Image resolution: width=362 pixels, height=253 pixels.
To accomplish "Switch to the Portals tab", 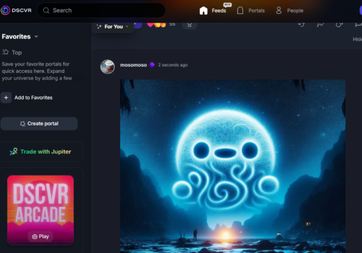I will [x=256, y=10].
